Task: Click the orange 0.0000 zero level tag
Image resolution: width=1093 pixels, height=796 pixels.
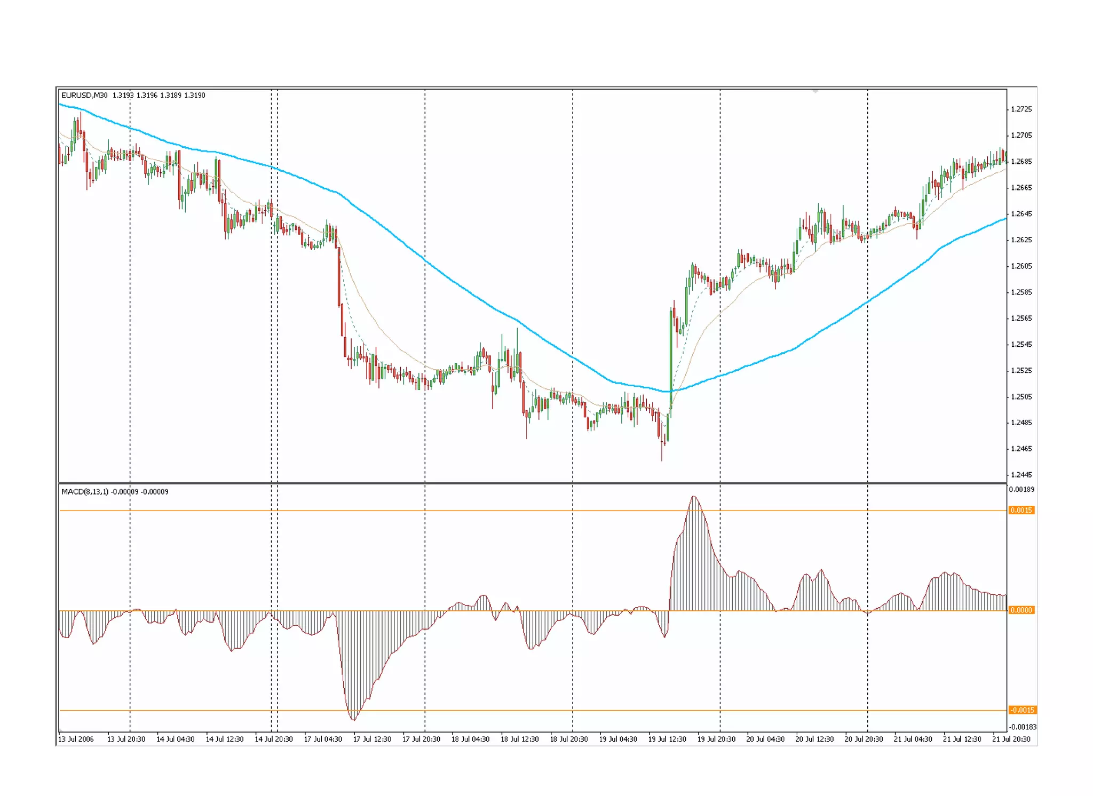Action: 1021,610
